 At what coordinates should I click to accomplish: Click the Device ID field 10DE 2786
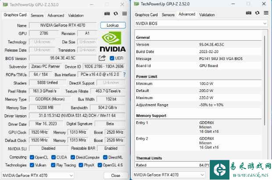pos(104,67)
